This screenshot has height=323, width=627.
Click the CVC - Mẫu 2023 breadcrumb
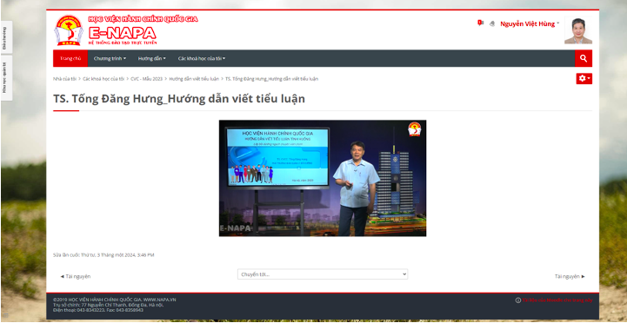tap(146, 79)
